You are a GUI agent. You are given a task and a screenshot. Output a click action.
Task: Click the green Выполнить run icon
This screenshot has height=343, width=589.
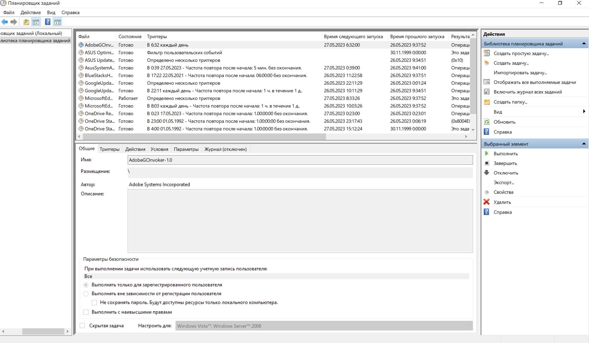[x=487, y=153]
